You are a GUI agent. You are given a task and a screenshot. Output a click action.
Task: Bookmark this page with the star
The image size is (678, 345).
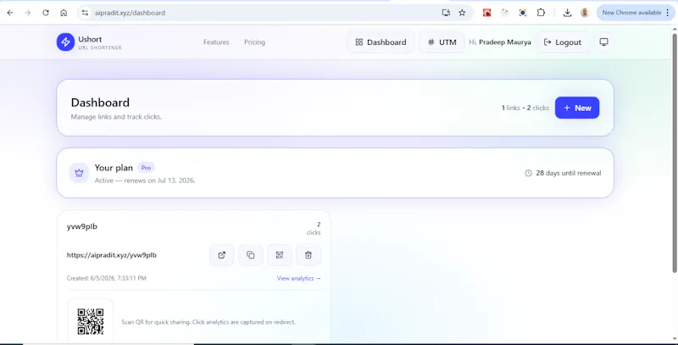(462, 13)
